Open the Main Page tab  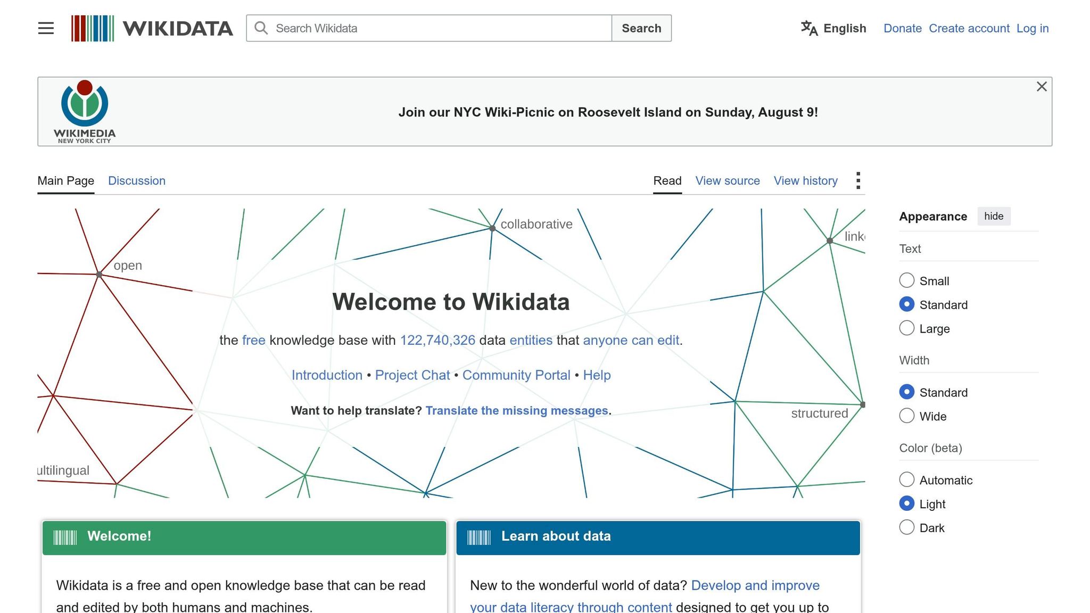pyautogui.click(x=66, y=181)
